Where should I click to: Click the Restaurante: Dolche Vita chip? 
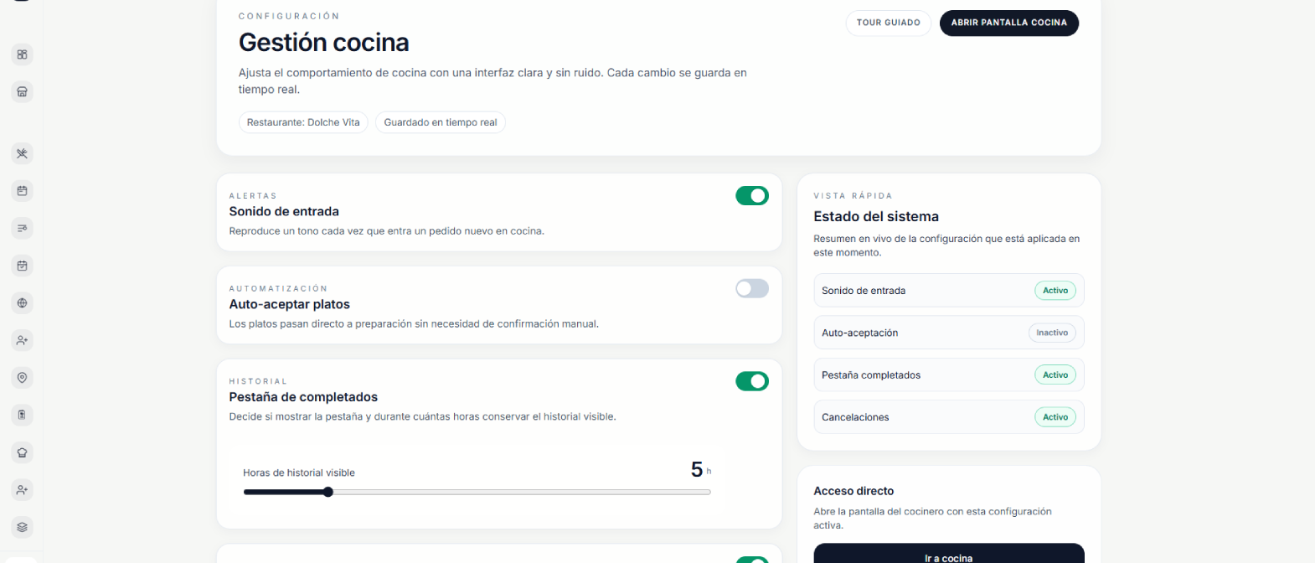pos(303,122)
